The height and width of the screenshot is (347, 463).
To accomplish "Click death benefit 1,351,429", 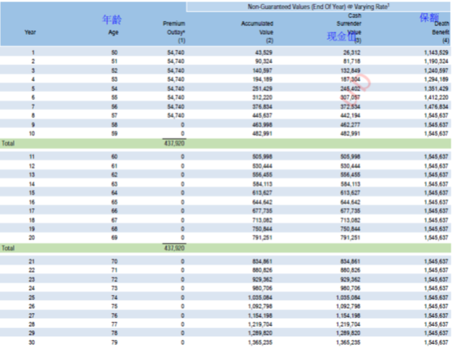I will (436, 88).
